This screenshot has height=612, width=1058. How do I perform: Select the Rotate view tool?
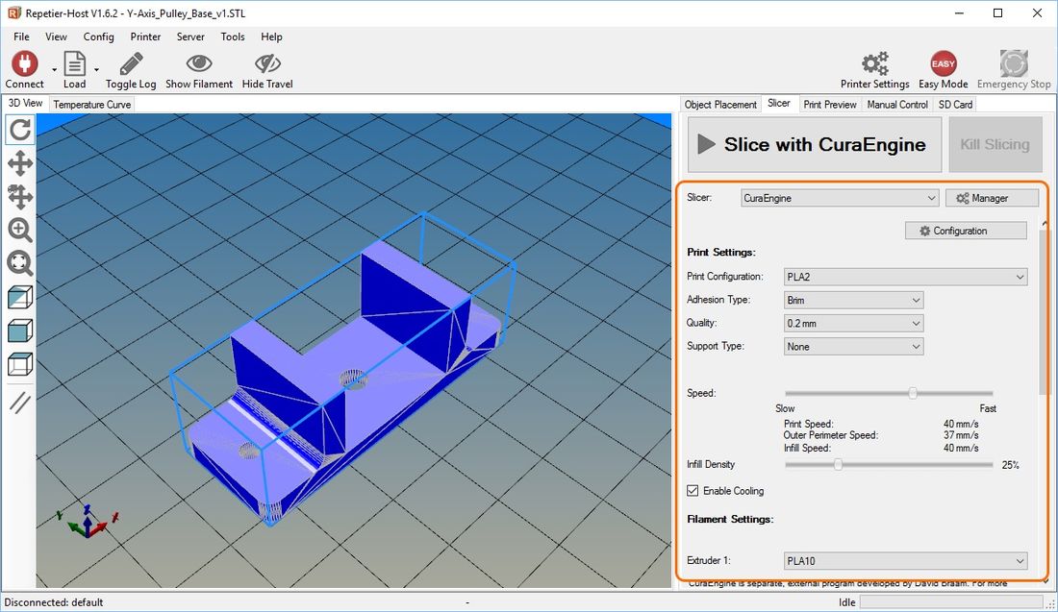tap(20, 130)
